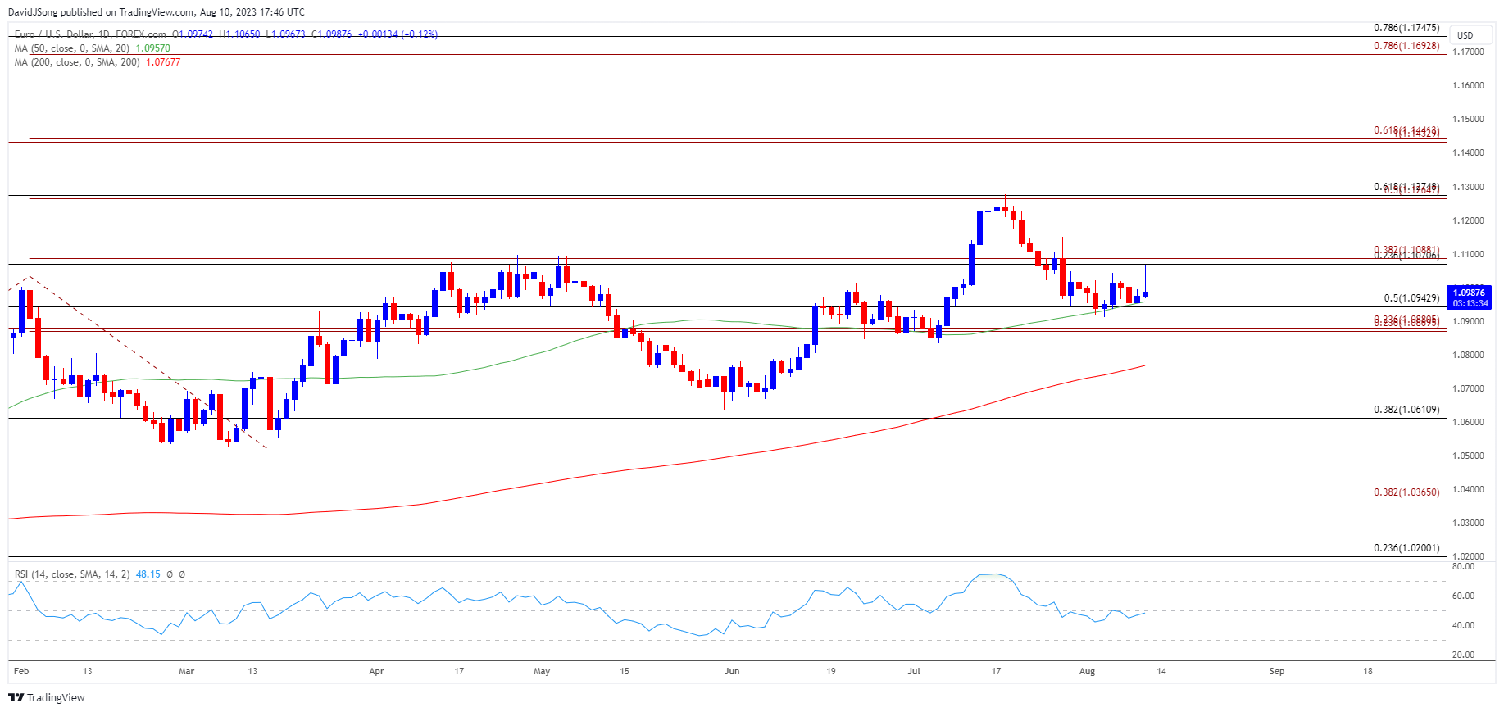Select the MA 50 indicator legend

72,48
